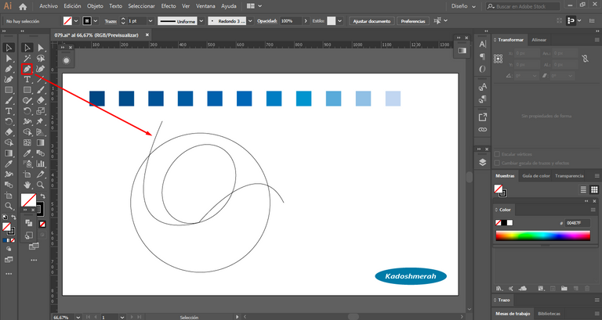
Task: Open the Layers panel icon
Action: pyautogui.click(x=483, y=162)
